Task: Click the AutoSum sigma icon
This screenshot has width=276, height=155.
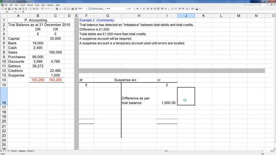Action: pos(60,9)
